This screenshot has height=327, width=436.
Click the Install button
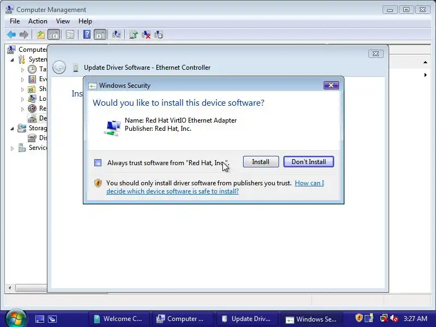click(261, 161)
